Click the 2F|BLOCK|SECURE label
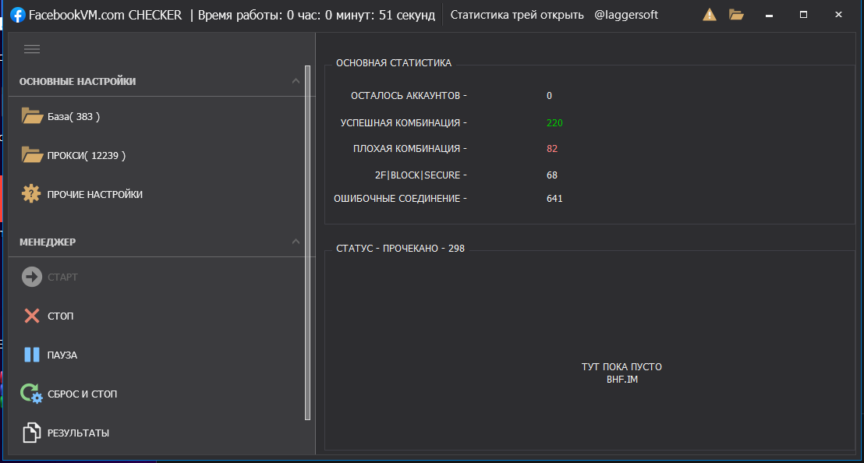 pyautogui.click(x=421, y=175)
